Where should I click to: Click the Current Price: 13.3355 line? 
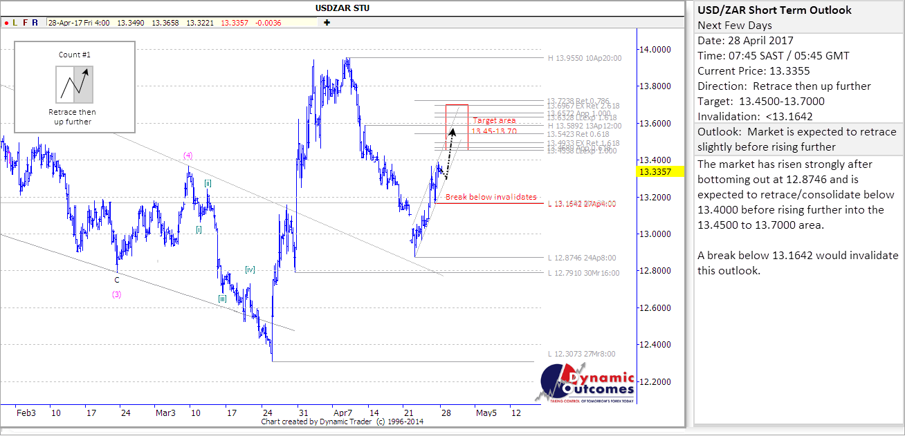tap(753, 71)
